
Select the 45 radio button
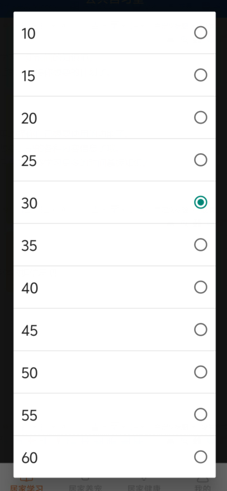[201, 330]
